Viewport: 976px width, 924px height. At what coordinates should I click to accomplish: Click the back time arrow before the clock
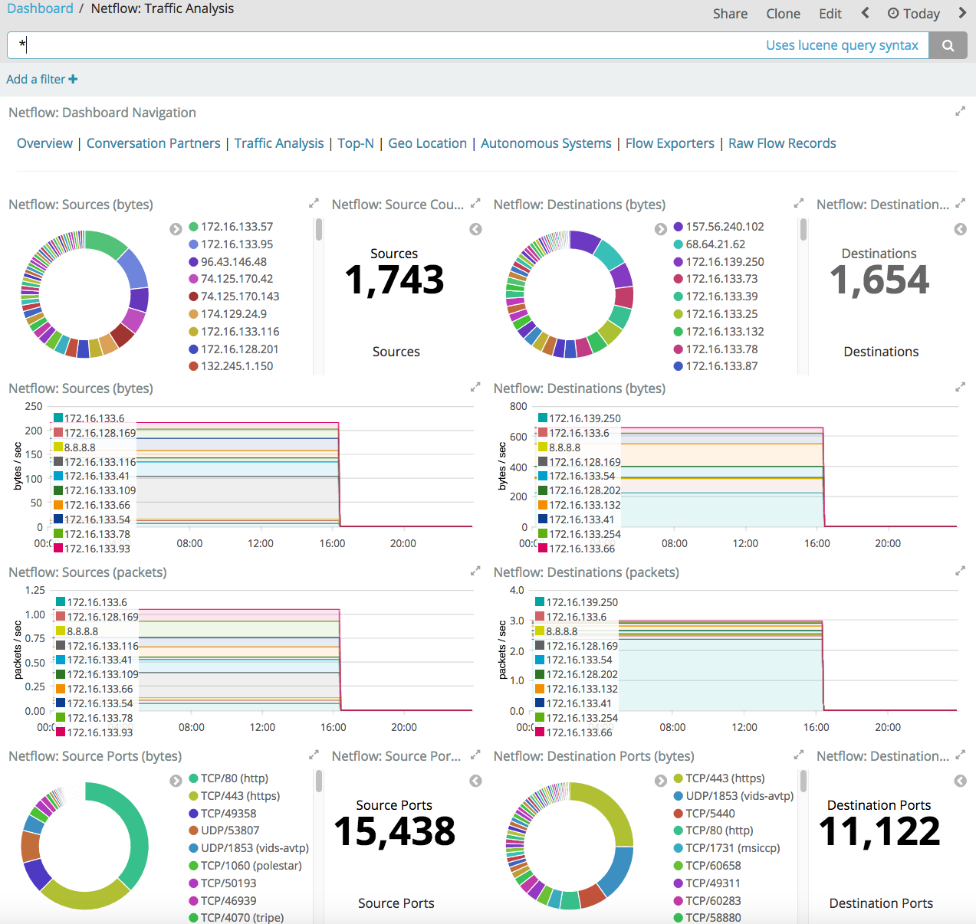coord(865,13)
